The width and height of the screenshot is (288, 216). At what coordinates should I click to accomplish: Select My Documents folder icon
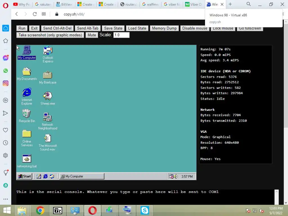(x=27, y=74)
